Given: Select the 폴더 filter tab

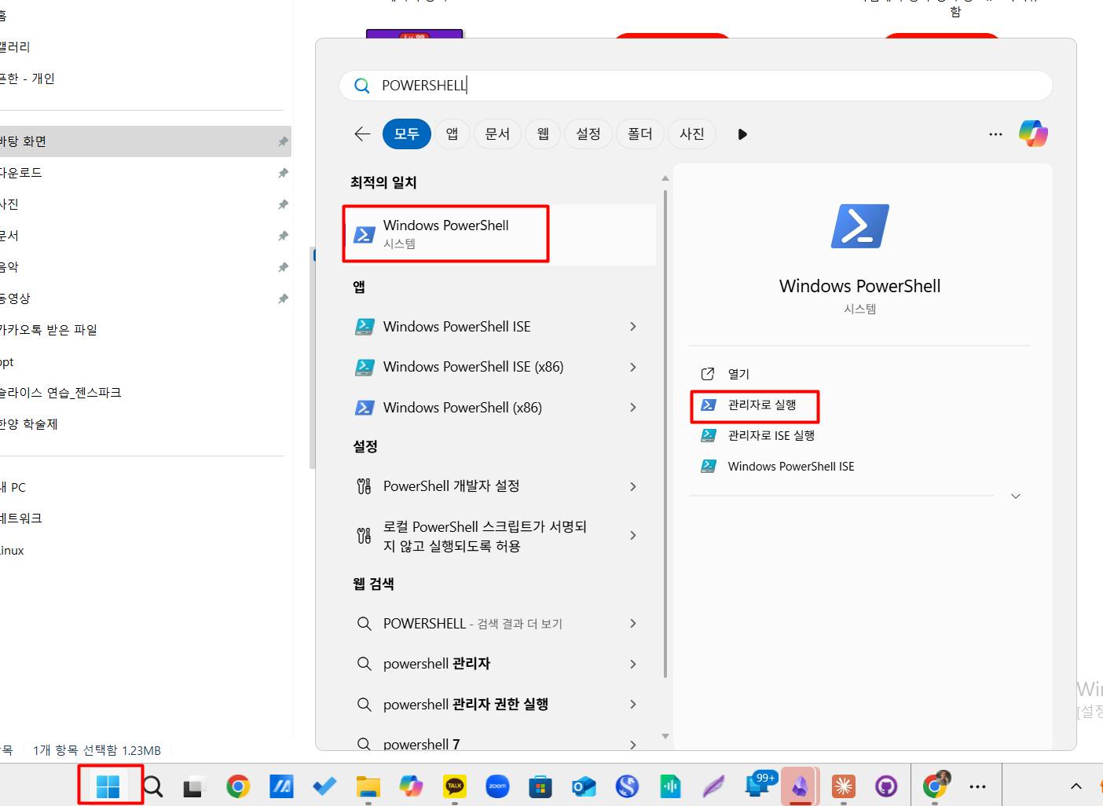Looking at the screenshot, I should [640, 134].
